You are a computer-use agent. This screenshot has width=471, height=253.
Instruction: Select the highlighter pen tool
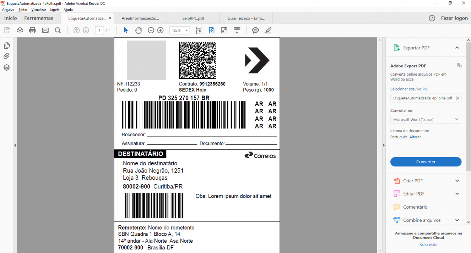tap(268, 31)
